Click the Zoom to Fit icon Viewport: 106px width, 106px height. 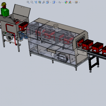[x=28, y=2]
